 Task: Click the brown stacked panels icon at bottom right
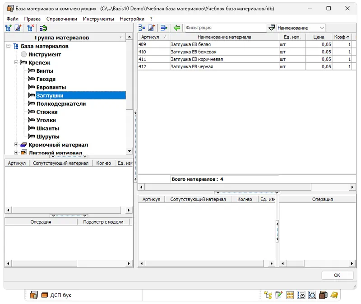pos(323,295)
